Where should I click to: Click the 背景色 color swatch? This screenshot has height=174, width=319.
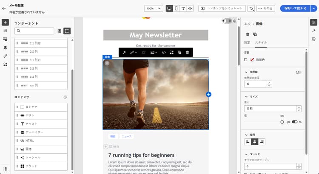coord(252,60)
